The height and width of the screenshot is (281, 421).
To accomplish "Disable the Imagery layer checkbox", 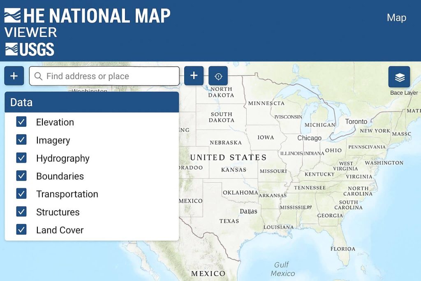I will (21, 140).
